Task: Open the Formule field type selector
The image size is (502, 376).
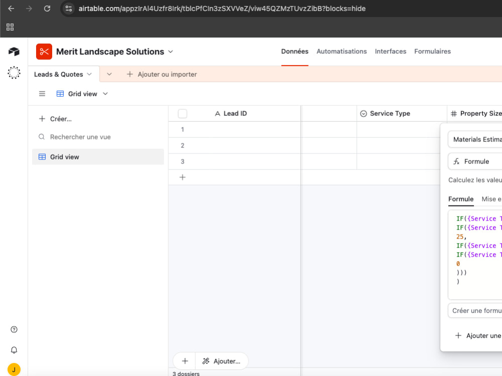Action: (475, 161)
